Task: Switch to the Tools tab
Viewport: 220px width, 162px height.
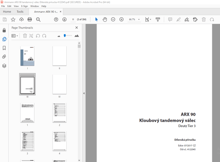Action: 20,12
